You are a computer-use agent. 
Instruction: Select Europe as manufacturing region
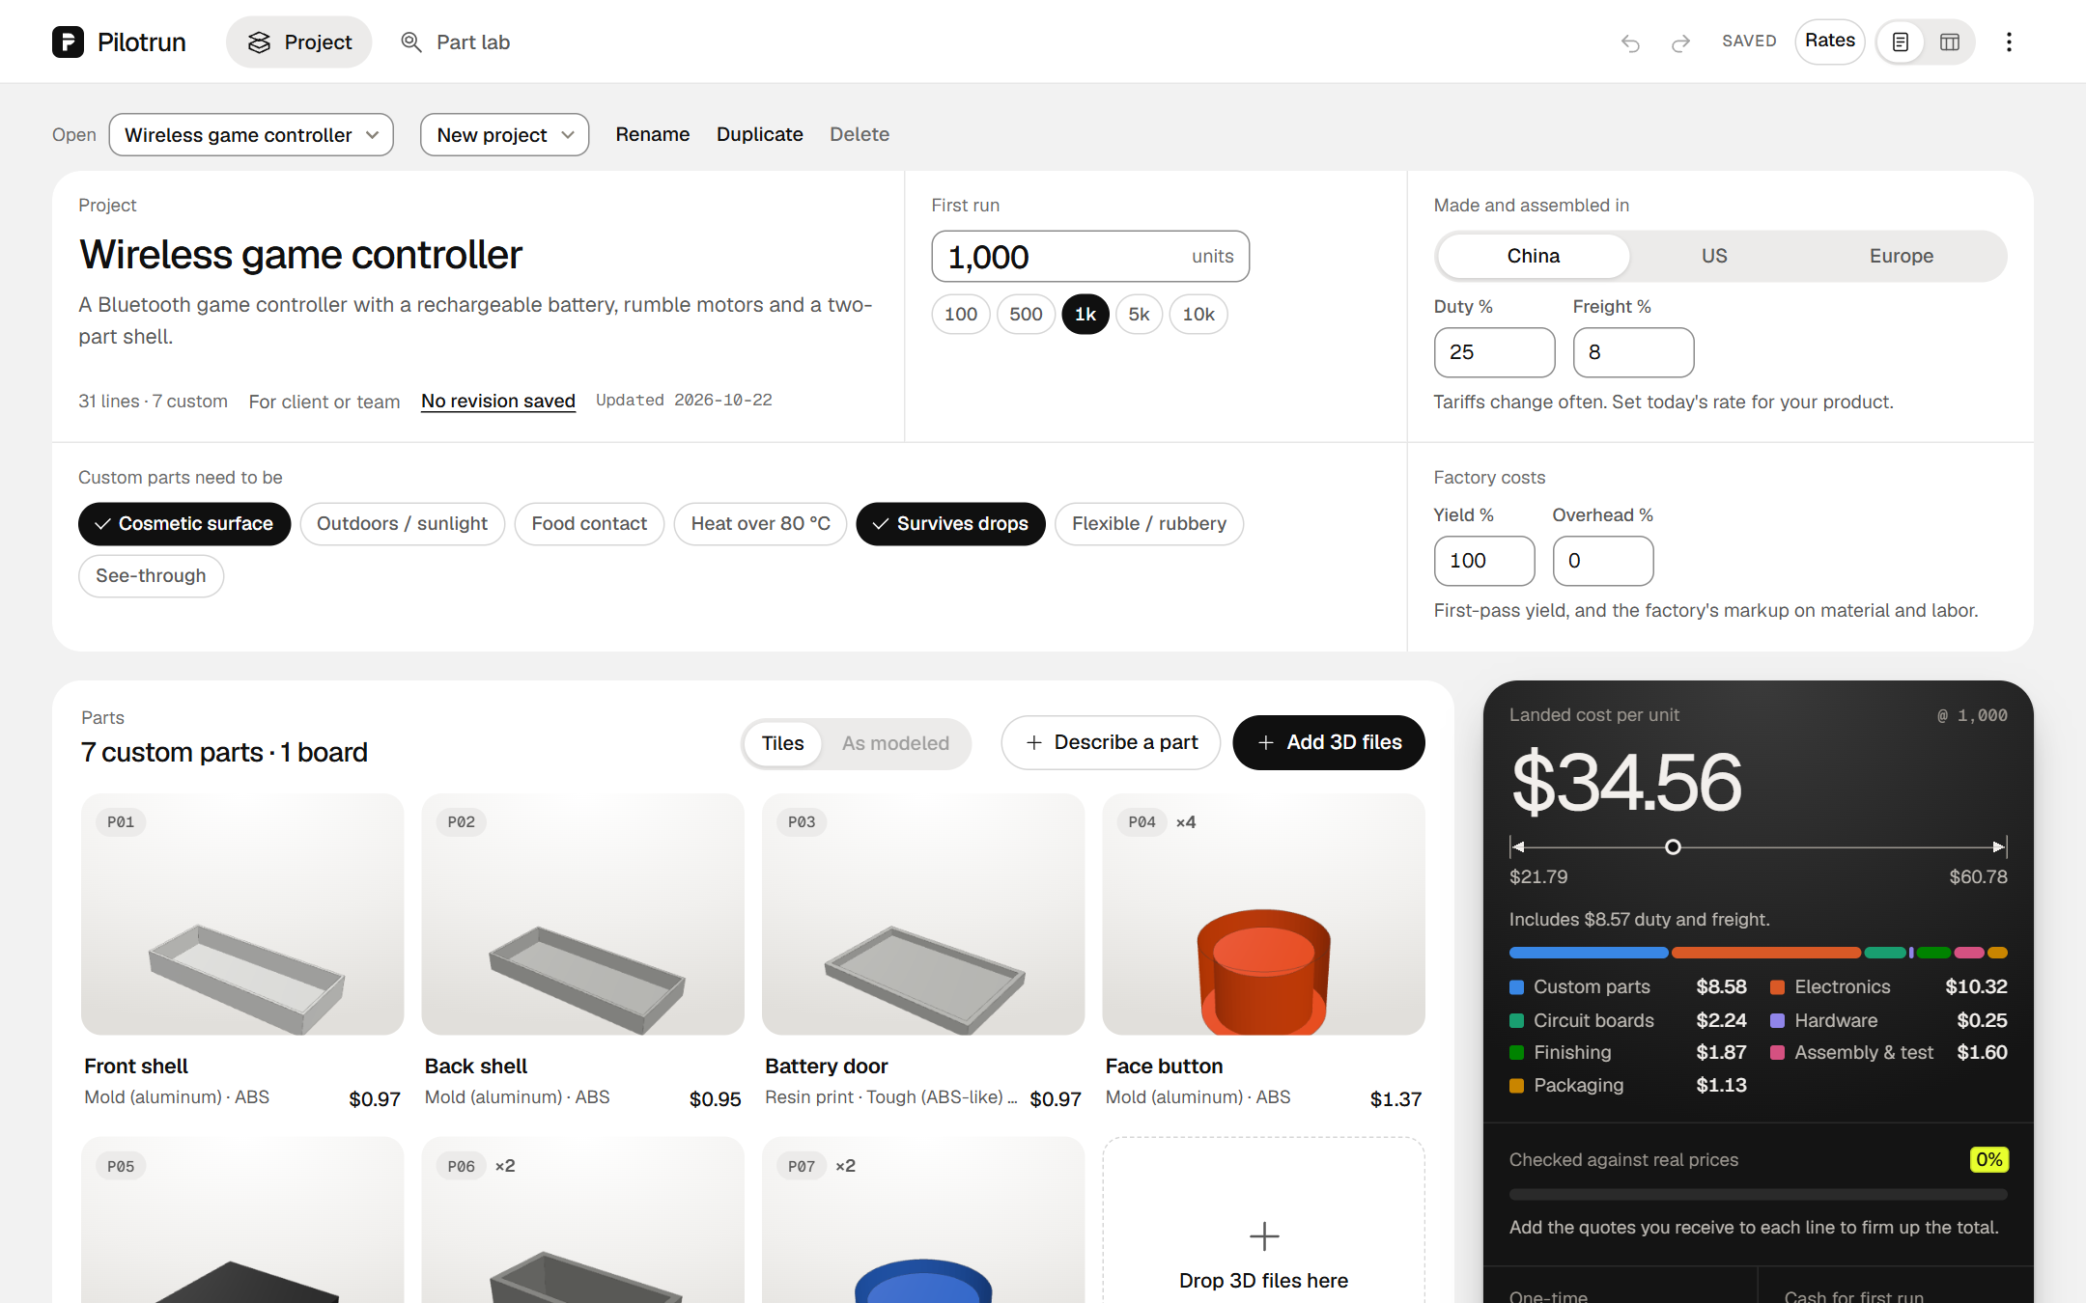(x=1901, y=256)
